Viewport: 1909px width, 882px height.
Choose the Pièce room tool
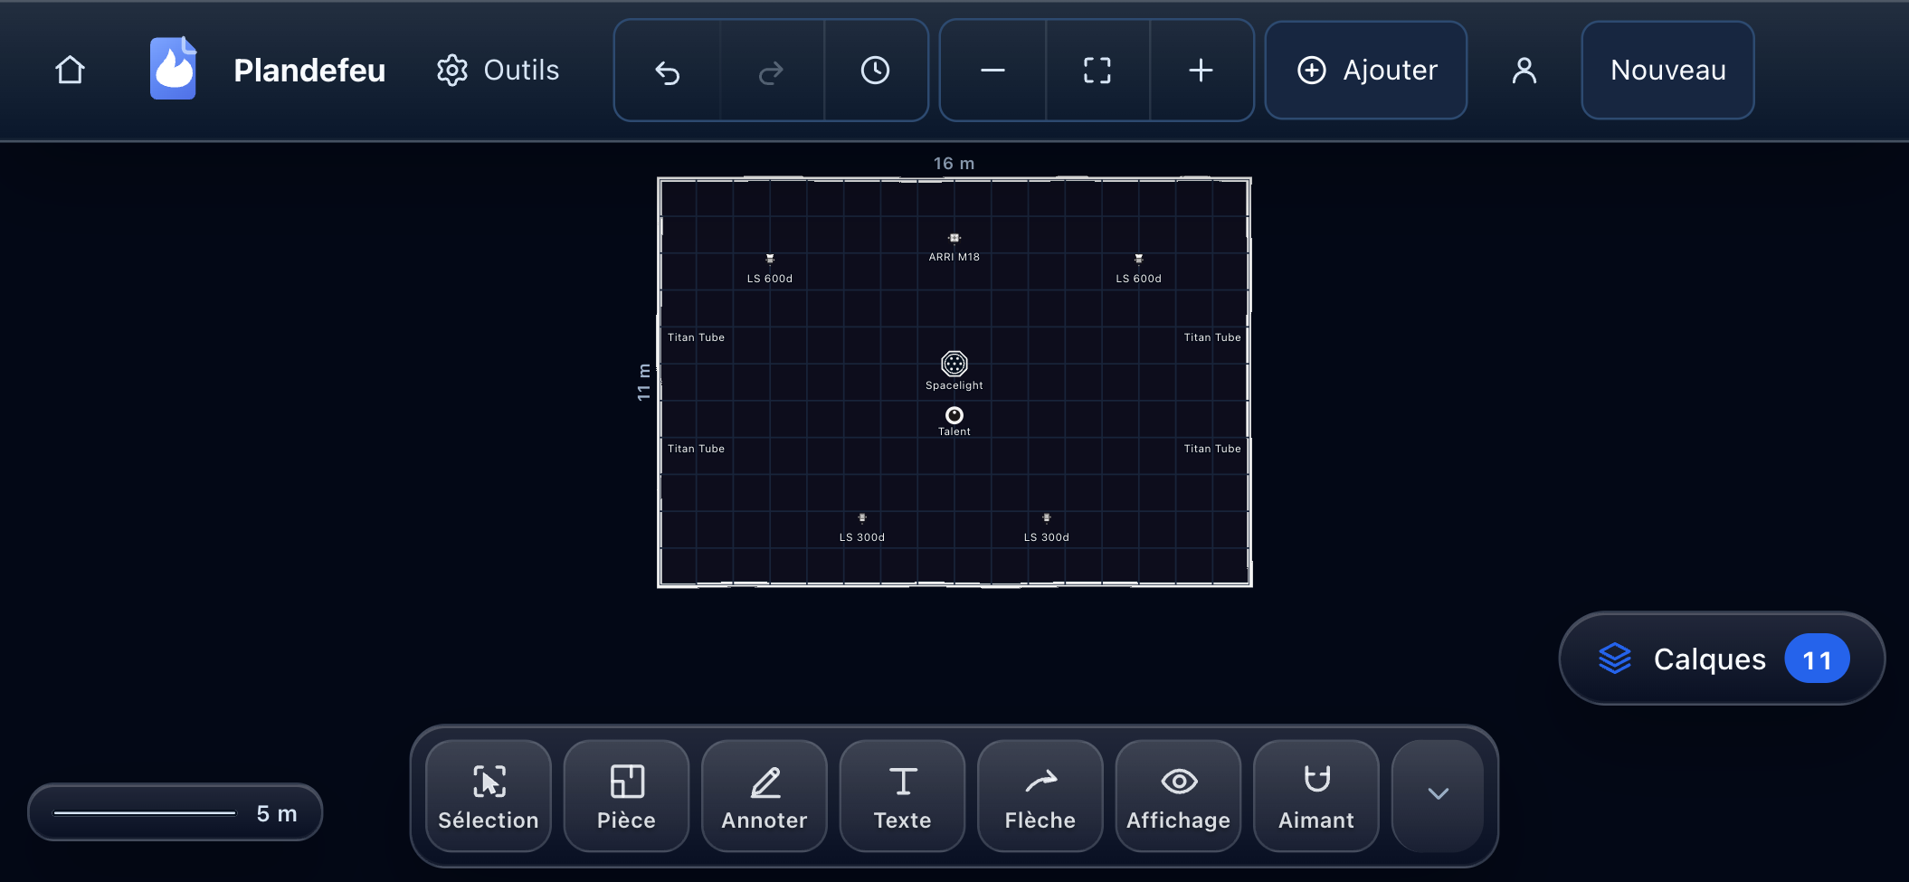[x=626, y=796]
